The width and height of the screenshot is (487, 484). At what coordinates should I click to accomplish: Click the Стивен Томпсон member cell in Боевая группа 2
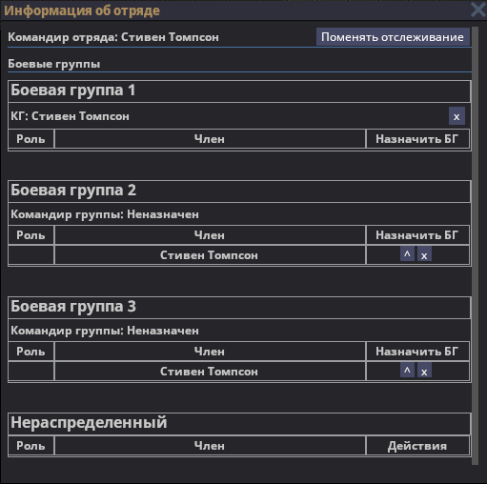pyautogui.click(x=210, y=255)
